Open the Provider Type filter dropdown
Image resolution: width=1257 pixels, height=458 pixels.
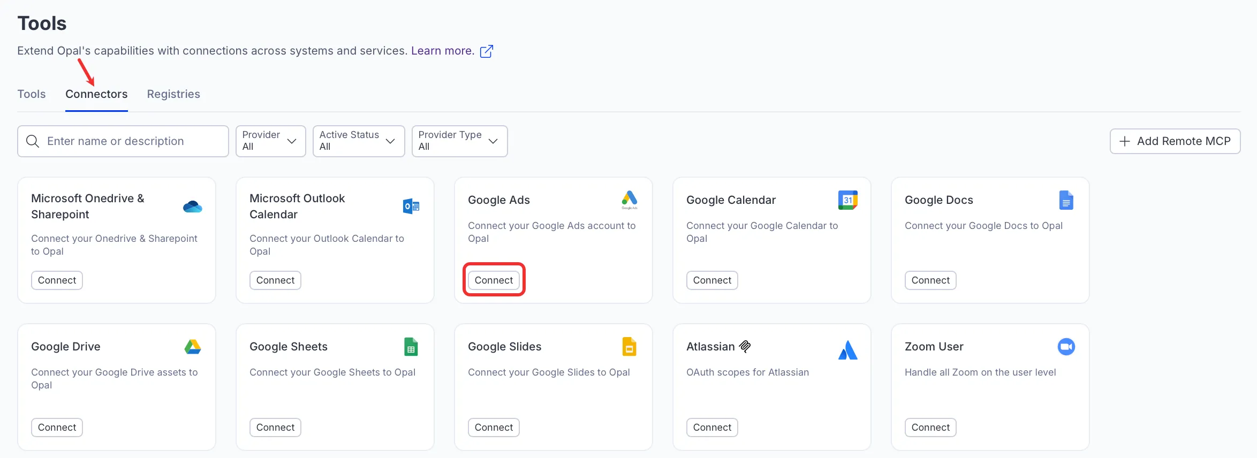[460, 141]
